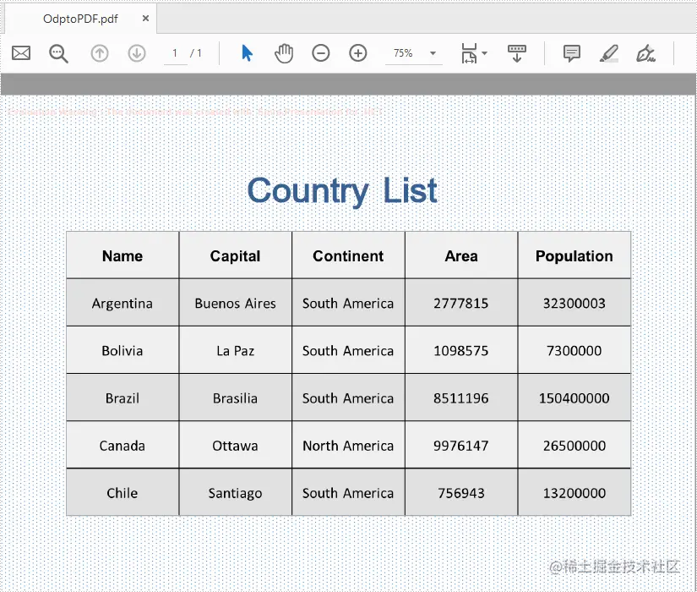Open the zoom level dropdown arrow

click(x=433, y=53)
